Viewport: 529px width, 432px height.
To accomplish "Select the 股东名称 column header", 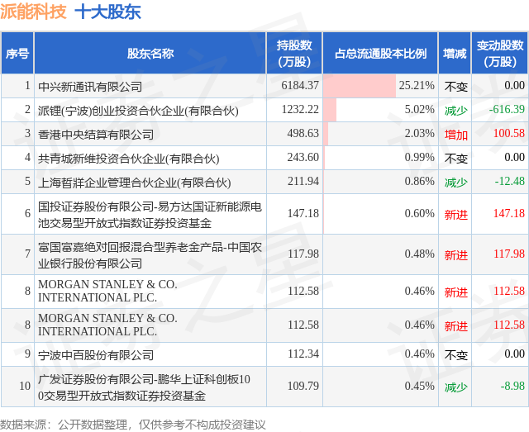I will (150, 54).
